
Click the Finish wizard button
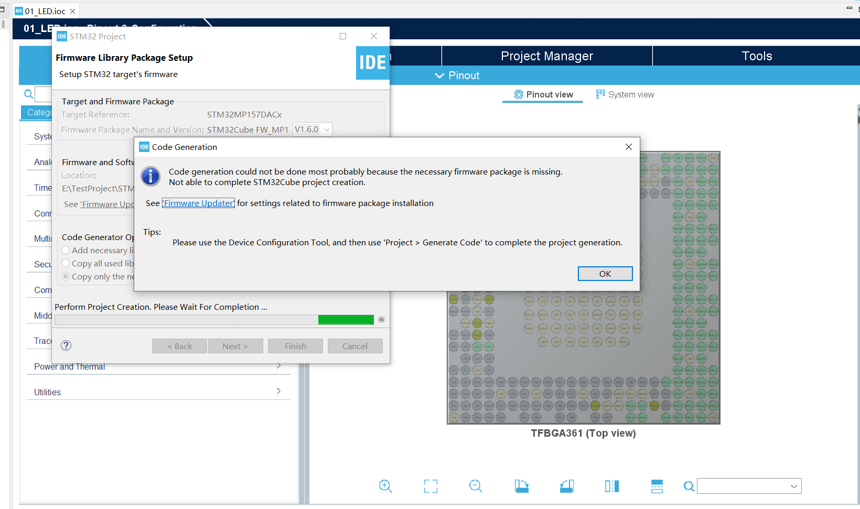(295, 346)
